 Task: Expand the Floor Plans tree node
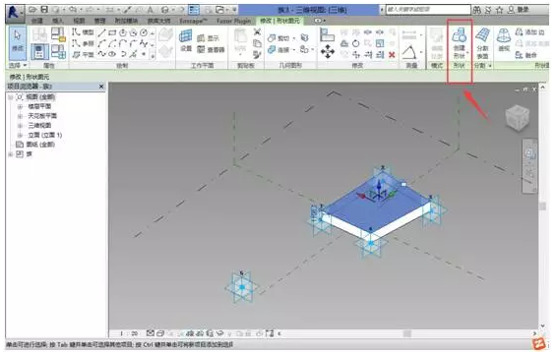[x=21, y=106]
